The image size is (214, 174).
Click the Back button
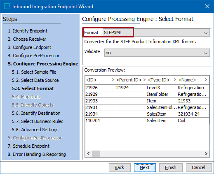[x=120, y=167]
